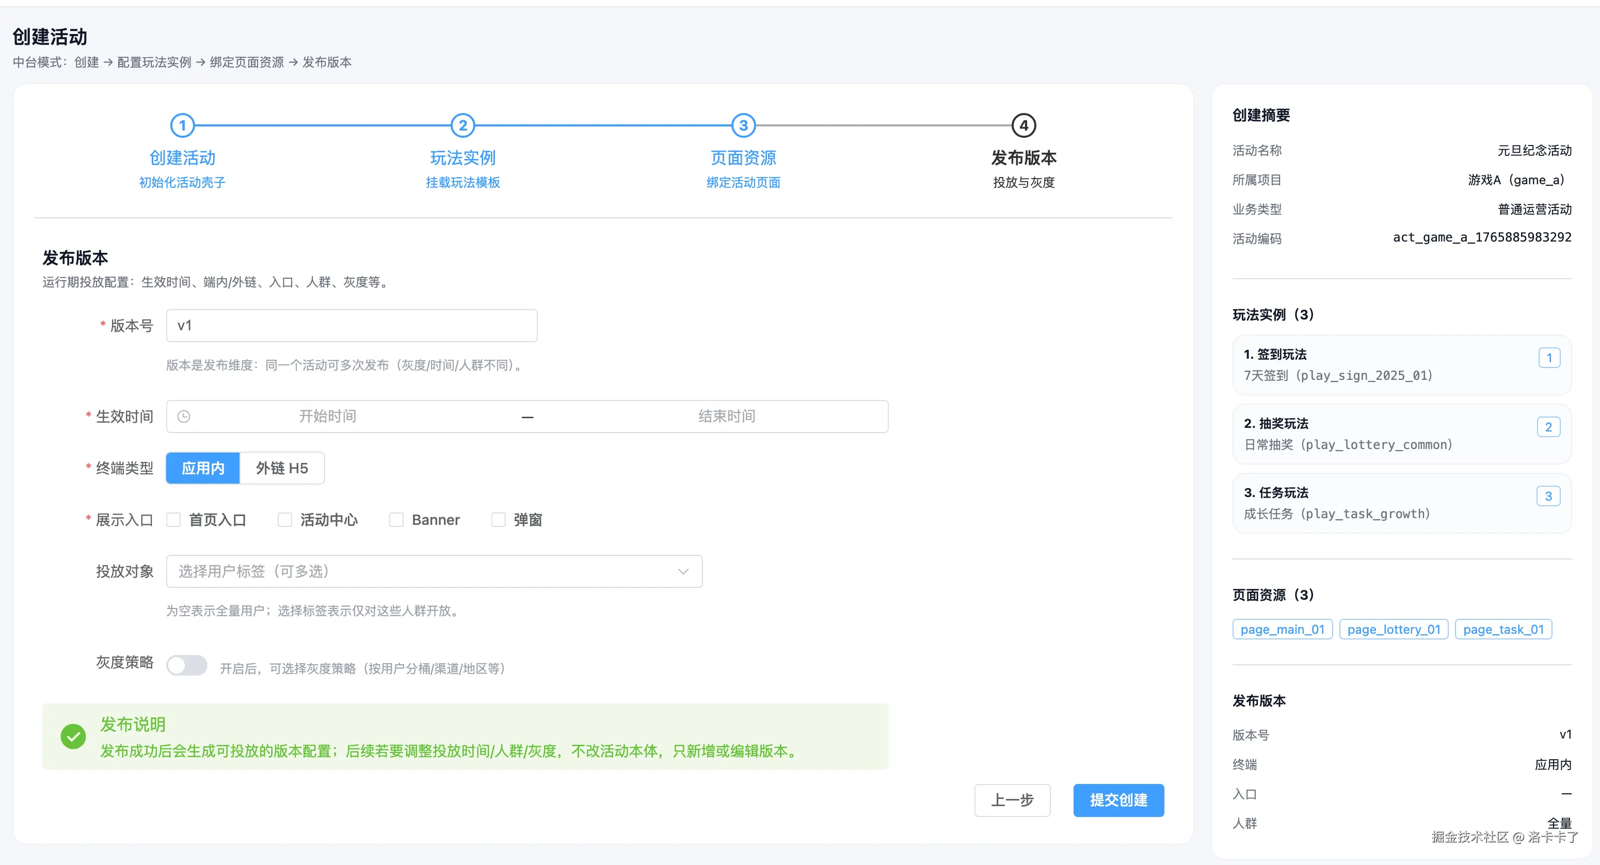Click the 版本号 input field
1600x865 pixels.
(x=351, y=326)
